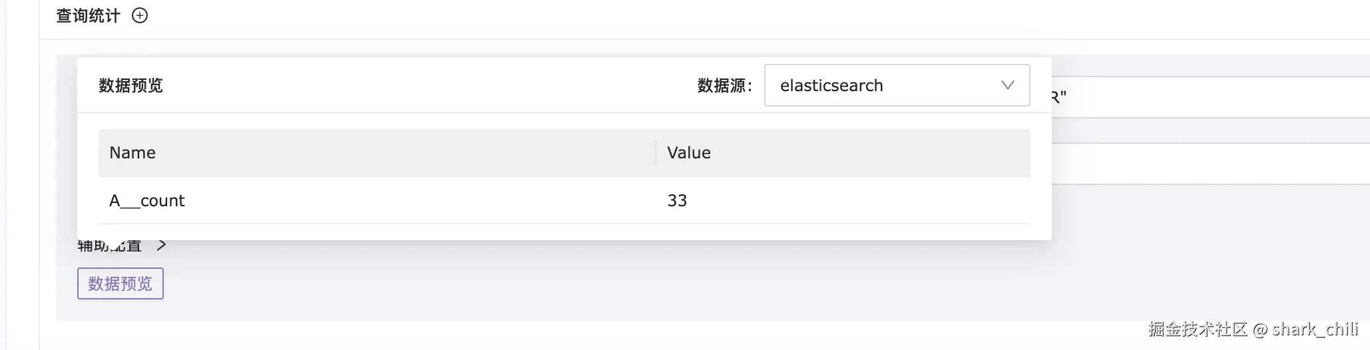
Task: Click the arrow icon next to 辅助配置
Action: pos(161,246)
